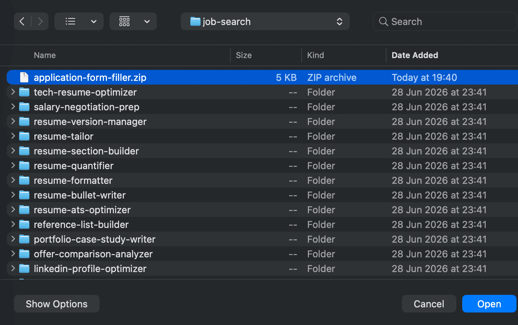Select the resume-quantifier row name
Screen dimensions: 518x325
point(73,166)
